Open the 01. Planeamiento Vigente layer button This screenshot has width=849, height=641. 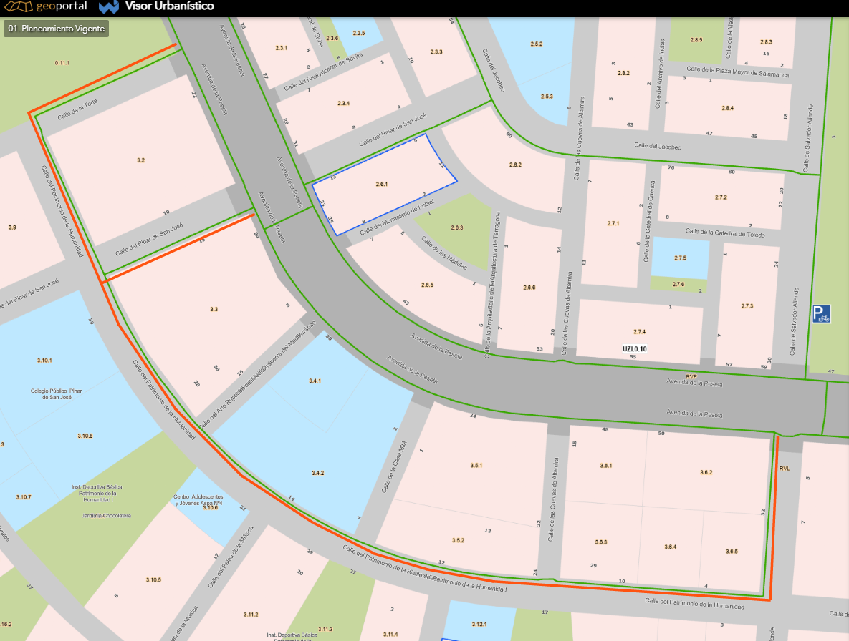tap(57, 29)
